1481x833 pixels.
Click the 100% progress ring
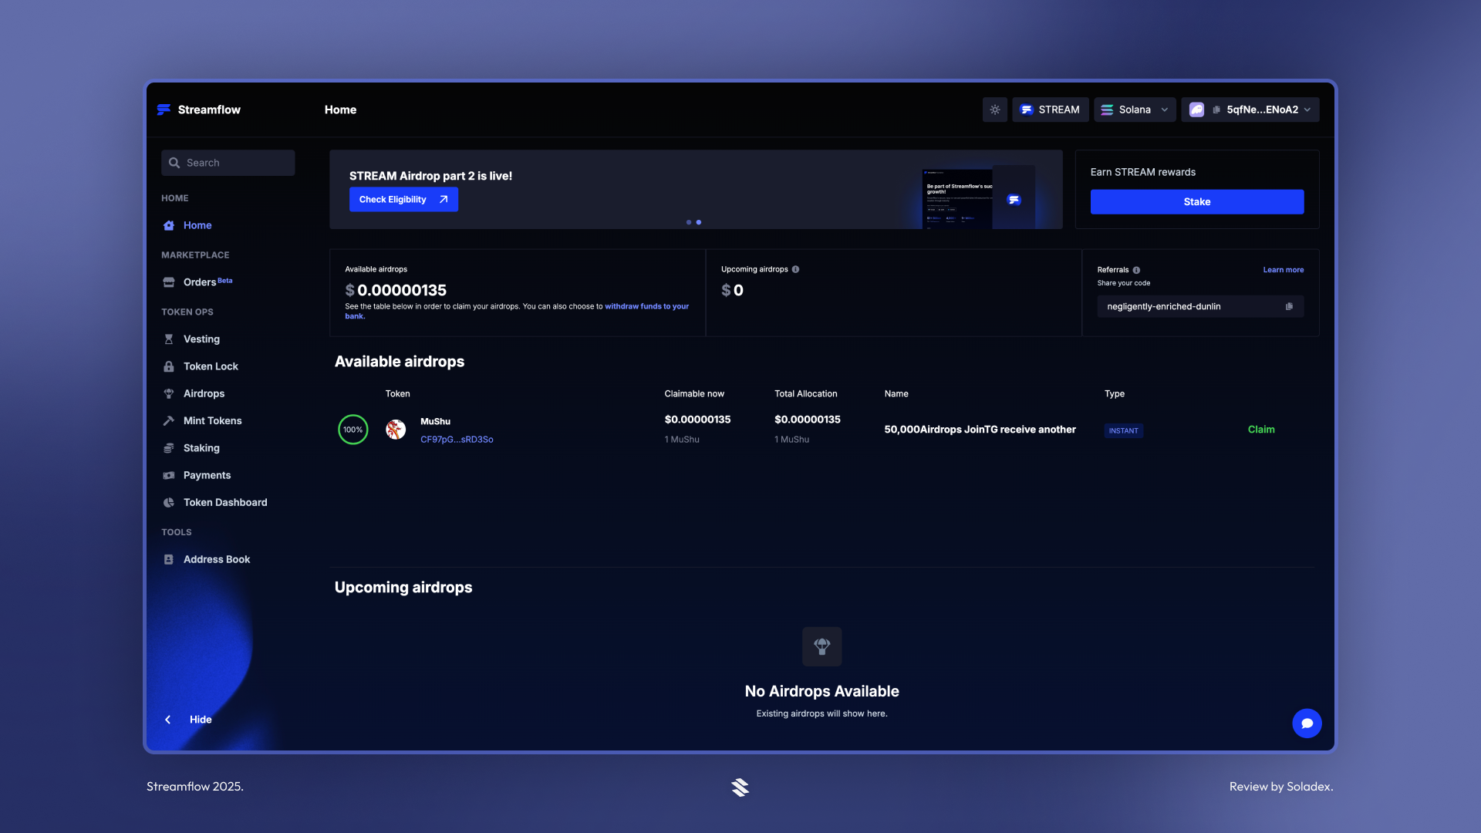(353, 430)
